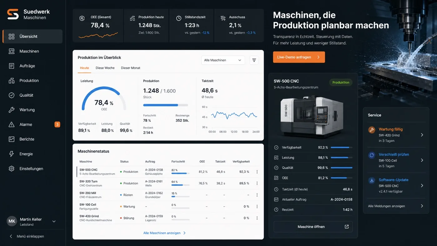Click the Ausschuss KPI icon

[223, 18]
